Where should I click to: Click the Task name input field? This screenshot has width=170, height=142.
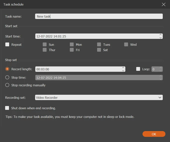click(x=99, y=16)
